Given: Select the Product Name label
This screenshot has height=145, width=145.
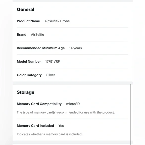Looking at the screenshot, I should pyautogui.click(x=28, y=21).
